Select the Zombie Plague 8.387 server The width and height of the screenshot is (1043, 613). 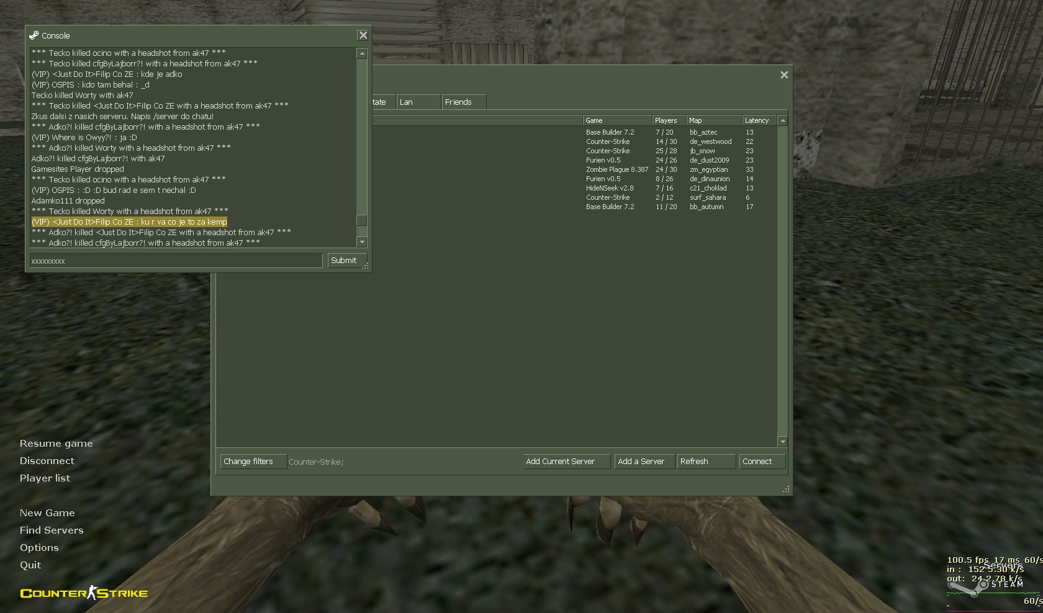pyautogui.click(x=496, y=169)
